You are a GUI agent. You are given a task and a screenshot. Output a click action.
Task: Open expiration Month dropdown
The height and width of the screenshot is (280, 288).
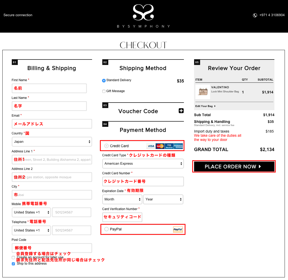click(122, 199)
